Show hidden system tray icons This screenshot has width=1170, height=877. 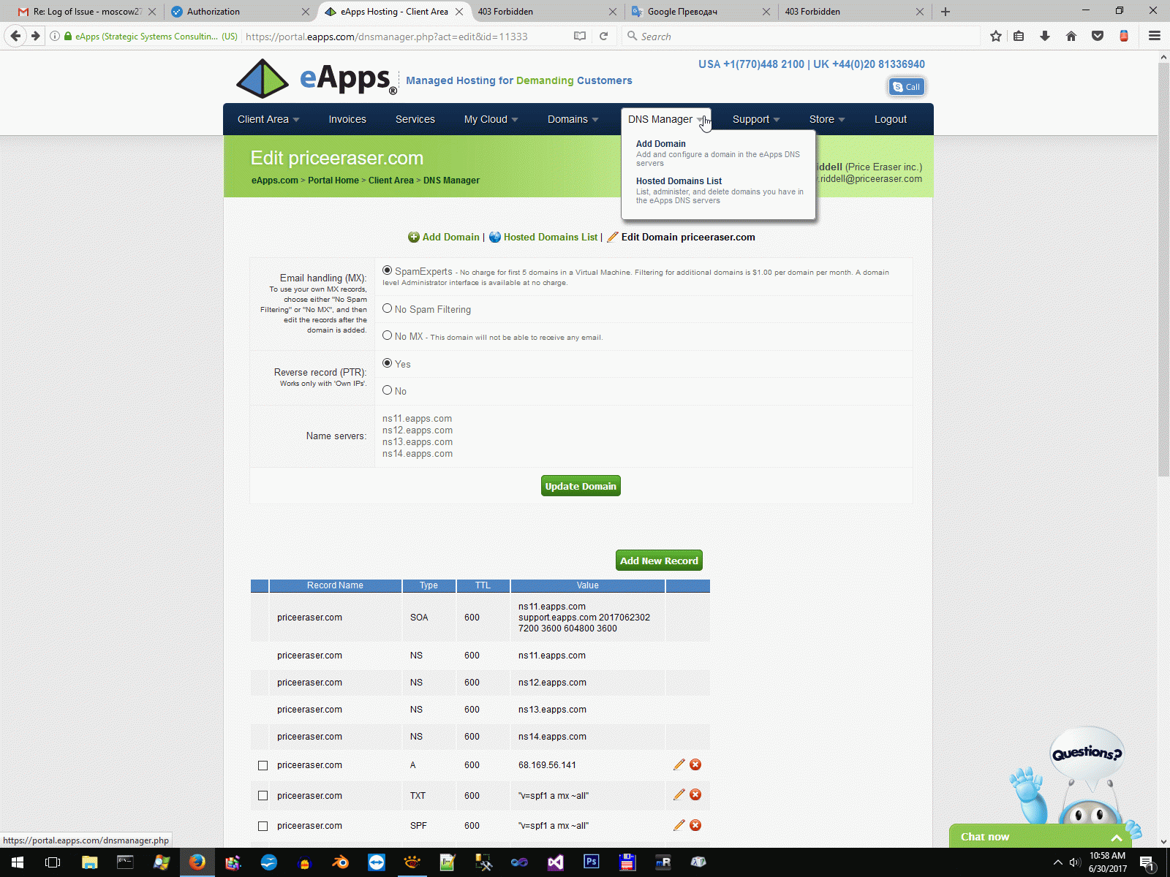(1057, 862)
